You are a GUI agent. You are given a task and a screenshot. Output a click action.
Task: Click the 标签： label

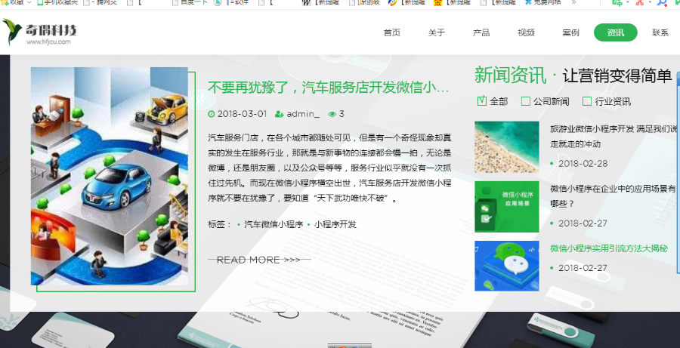pyautogui.click(x=220, y=224)
